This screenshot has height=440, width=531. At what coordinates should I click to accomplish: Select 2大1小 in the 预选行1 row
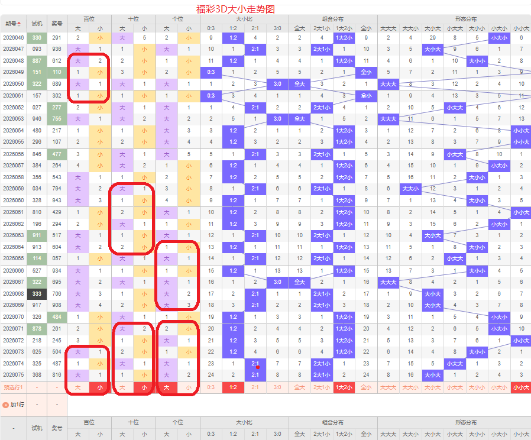tap(322, 387)
